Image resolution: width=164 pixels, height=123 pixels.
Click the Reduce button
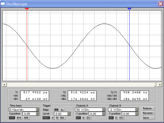148,108
